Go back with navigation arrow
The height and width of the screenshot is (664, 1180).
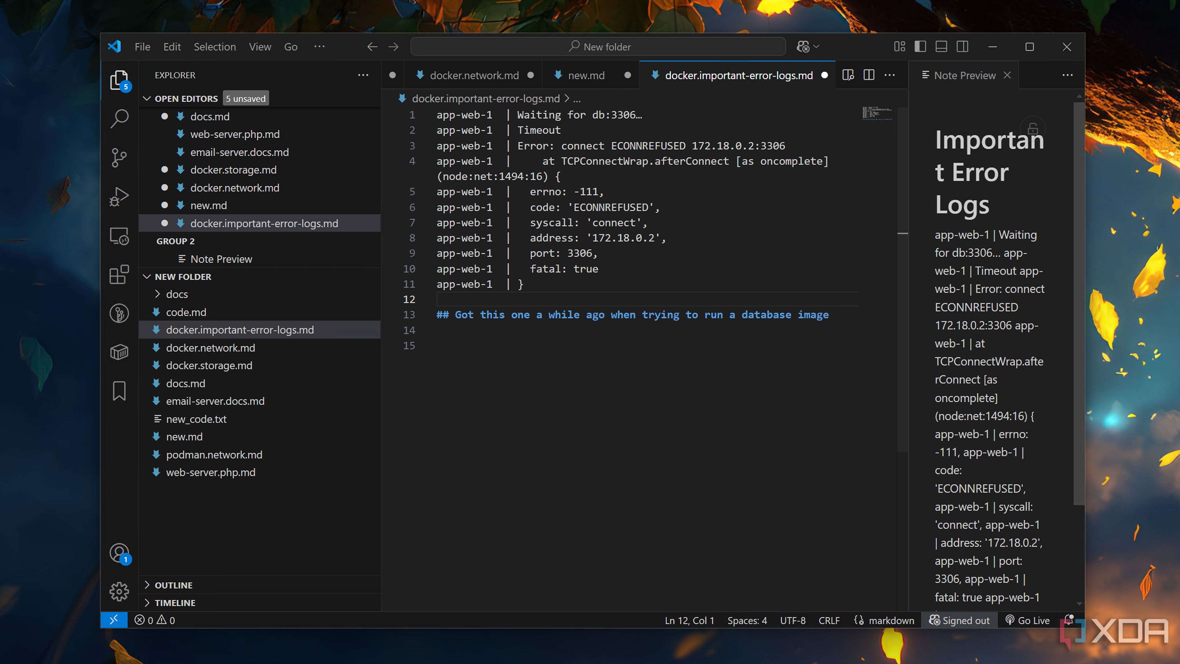pos(372,47)
